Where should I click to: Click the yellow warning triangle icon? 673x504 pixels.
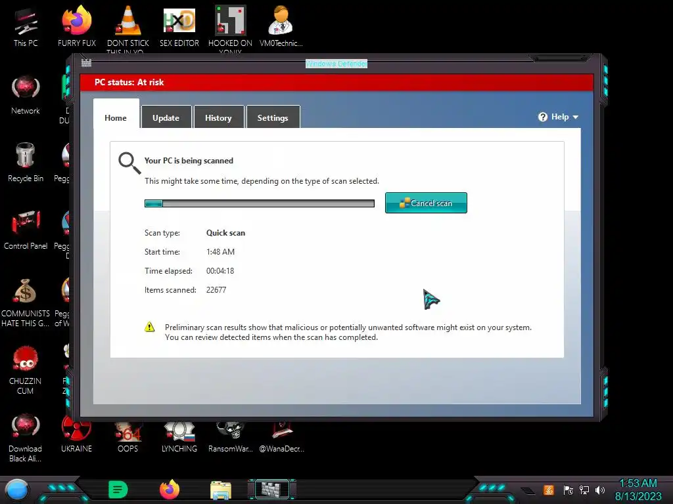click(149, 327)
